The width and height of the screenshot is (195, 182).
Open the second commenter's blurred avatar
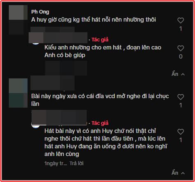click(18, 93)
